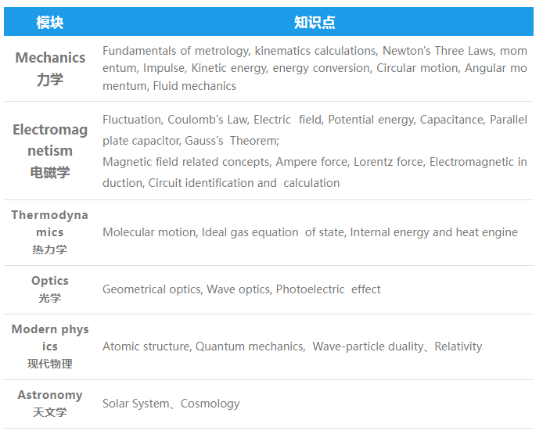The width and height of the screenshot is (550, 438).
Task: Select the Mechanics 力学 module cell
Action: click(x=50, y=68)
